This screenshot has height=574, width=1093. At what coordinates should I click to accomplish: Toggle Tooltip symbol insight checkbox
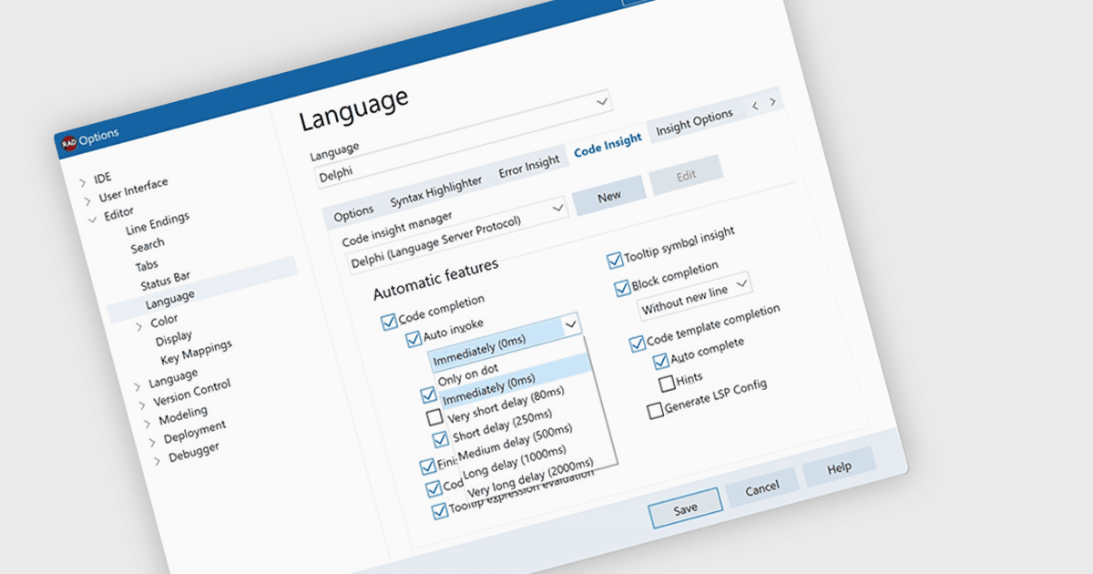[x=615, y=261]
